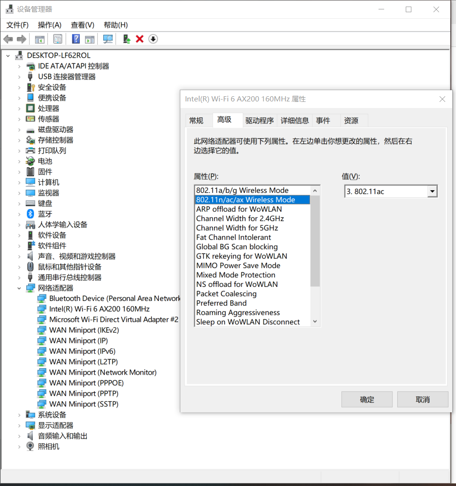Switch to the 驱动程序 tab
Viewport: 456px width, 486px height.
[x=259, y=121]
